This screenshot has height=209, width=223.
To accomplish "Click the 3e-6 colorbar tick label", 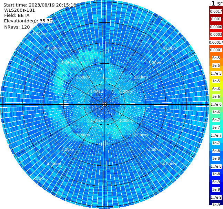I will point(216,96).
